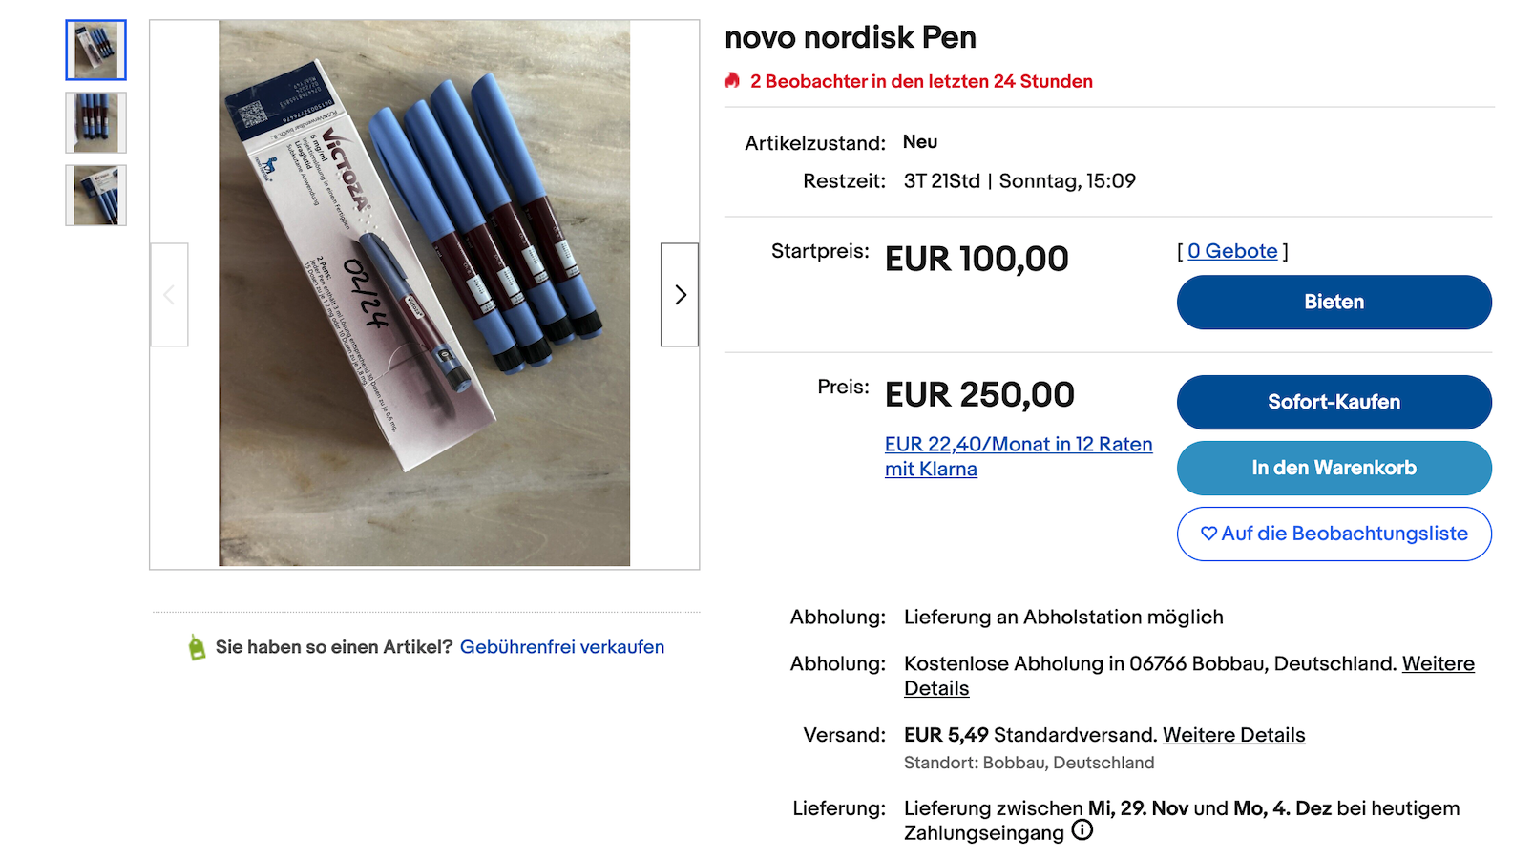Screen dimensions: 1513x859
Task: Click the heart icon on watchlist button
Action: pos(1208,534)
